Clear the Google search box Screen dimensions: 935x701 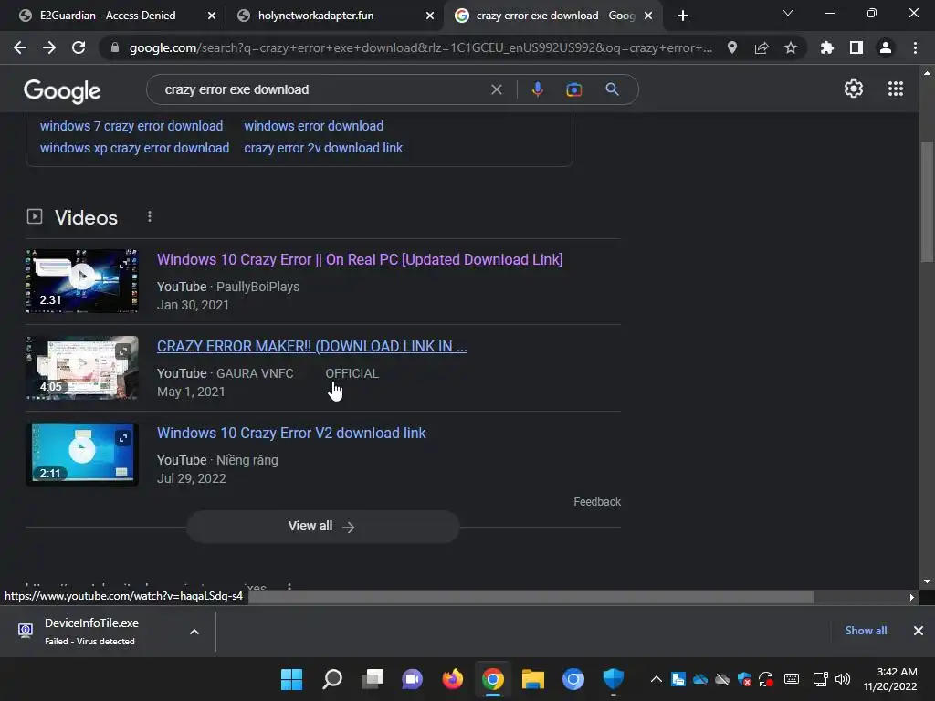pyautogui.click(x=496, y=89)
